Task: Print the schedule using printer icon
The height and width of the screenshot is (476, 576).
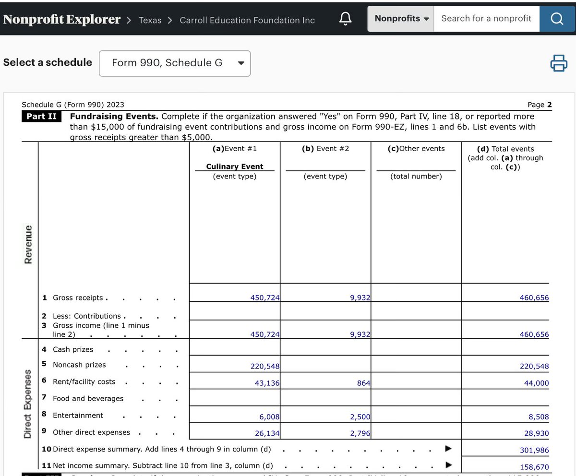Action: (558, 63)
